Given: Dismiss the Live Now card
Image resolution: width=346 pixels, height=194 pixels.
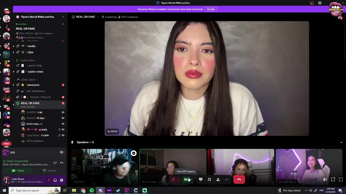Looking at the screenshot, I should click(x=63, y=24).
